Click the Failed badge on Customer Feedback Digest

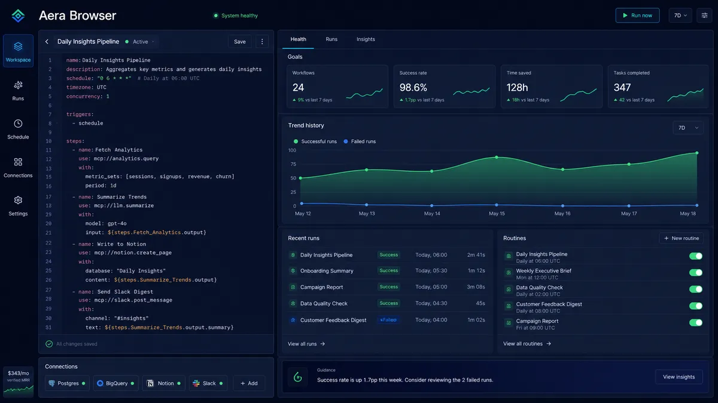point(388,320)
